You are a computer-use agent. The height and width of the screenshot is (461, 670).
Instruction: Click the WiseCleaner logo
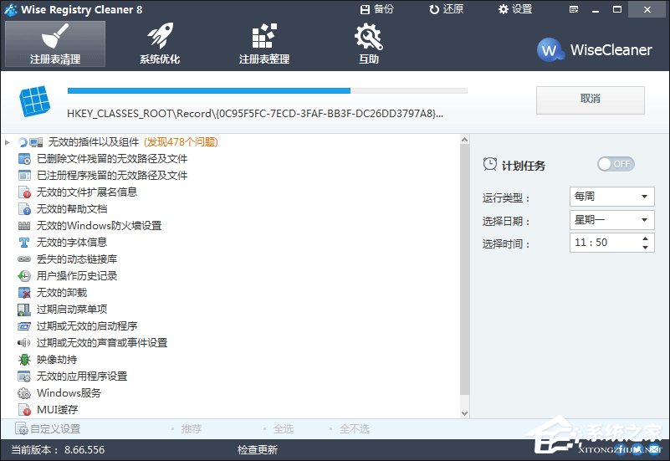click(595, 50)
